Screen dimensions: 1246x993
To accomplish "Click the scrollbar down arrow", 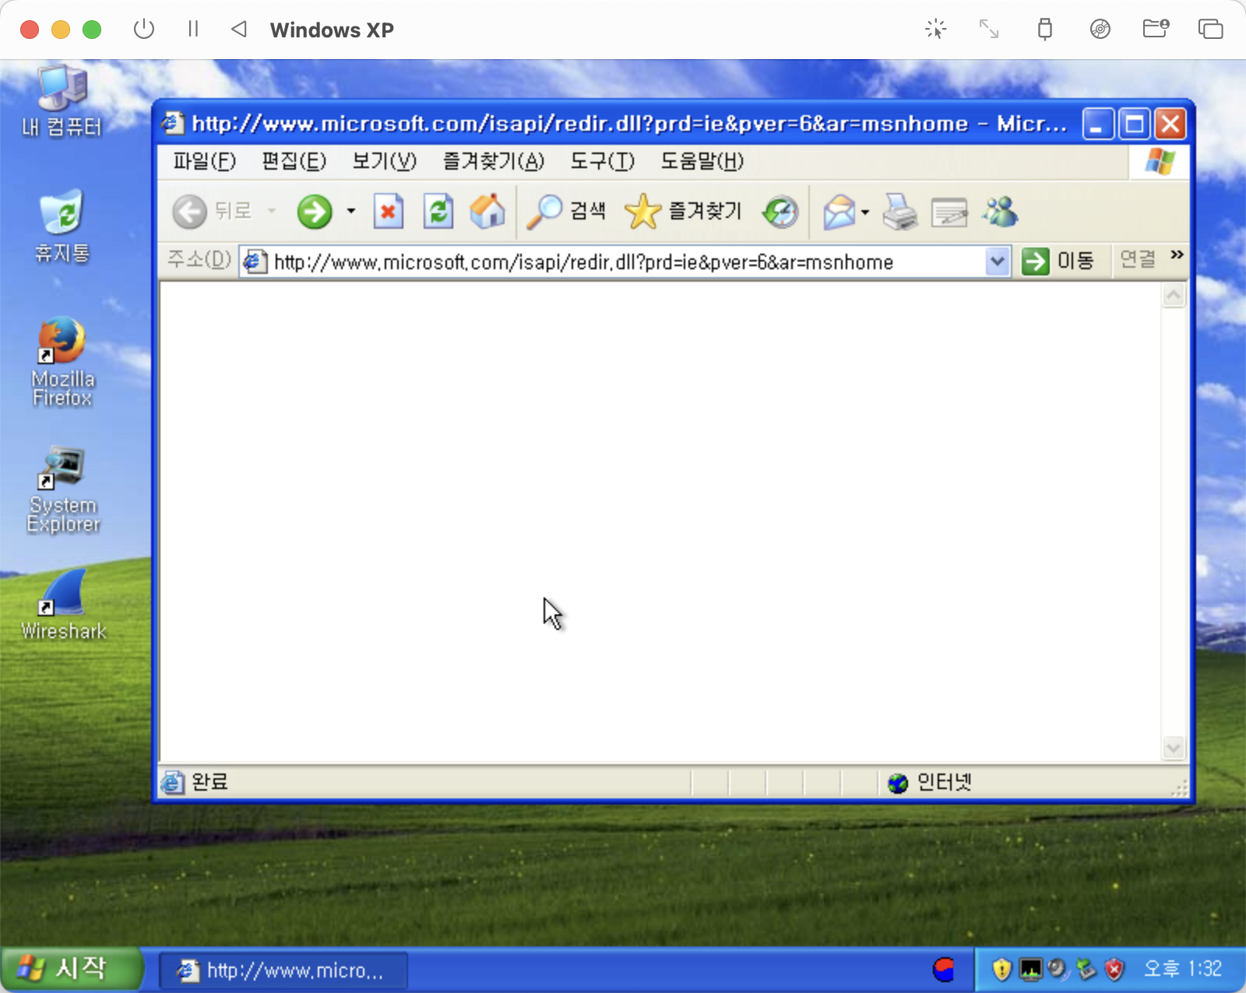I will [1174, 749].
